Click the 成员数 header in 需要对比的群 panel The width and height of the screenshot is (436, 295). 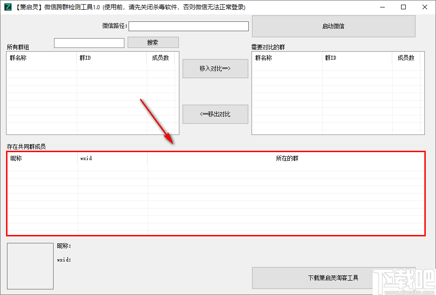tap(408, 58)
